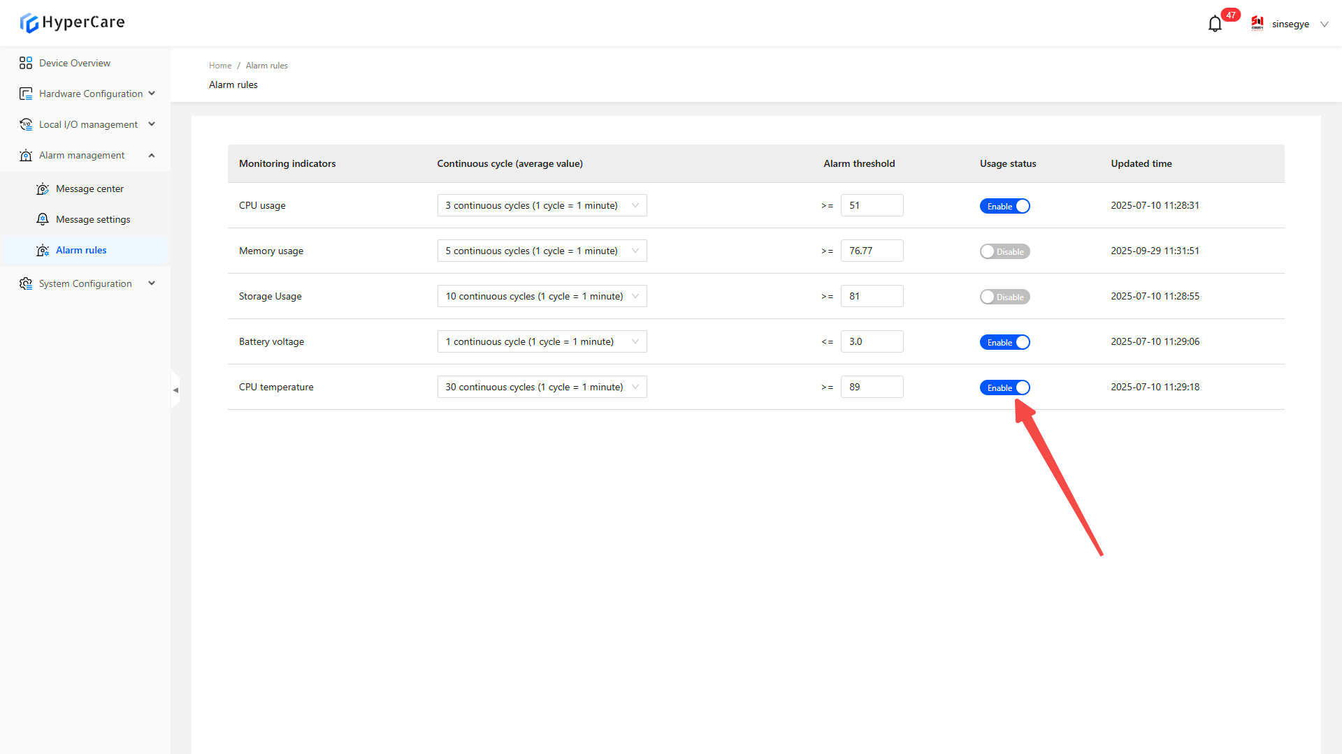This screenshot has height=754, width=1342.
Task: Click the Device Overview grid icon
Action: pos(26,63)
